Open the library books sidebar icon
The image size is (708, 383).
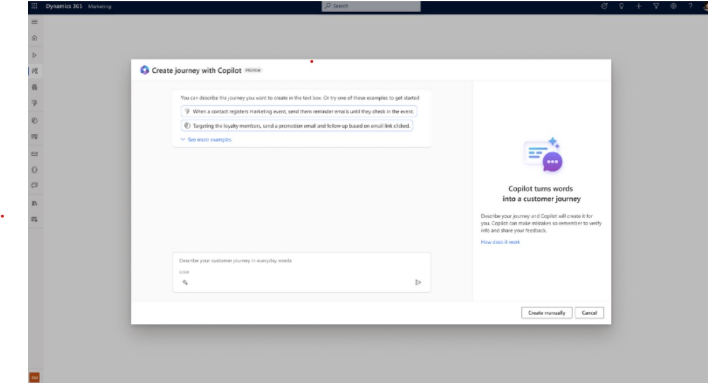(34, 203)
